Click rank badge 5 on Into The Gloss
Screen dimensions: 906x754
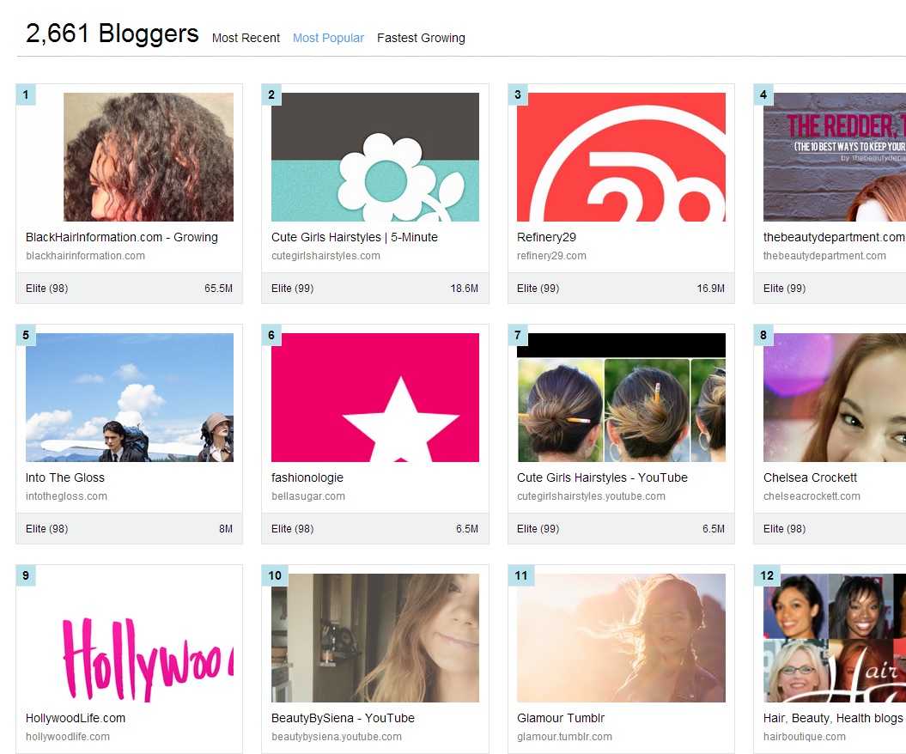26,335
